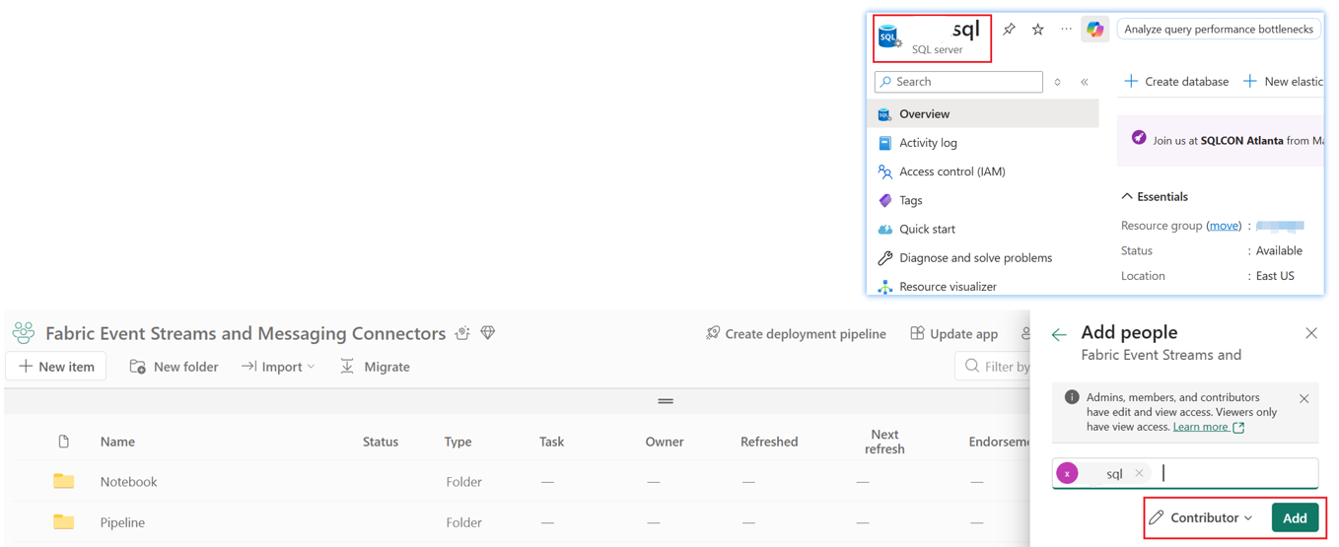
Task: Click the move link for Resource group
Action: point(1224,226)
